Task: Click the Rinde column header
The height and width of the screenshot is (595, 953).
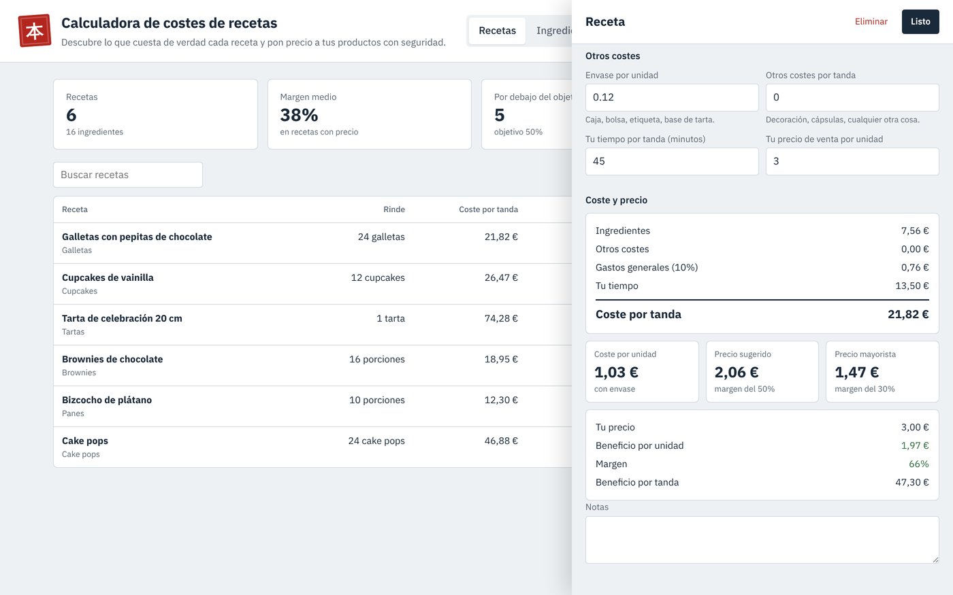Action: [x=394, y=209]
